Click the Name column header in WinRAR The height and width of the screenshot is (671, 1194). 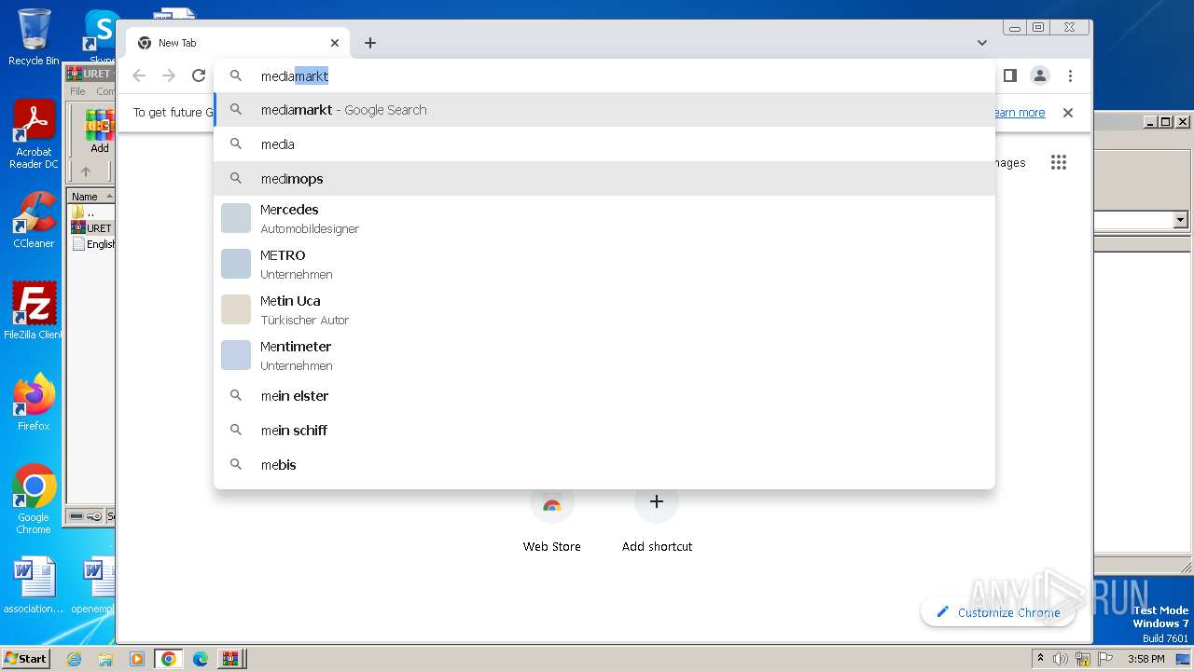(x=91, y=197)
